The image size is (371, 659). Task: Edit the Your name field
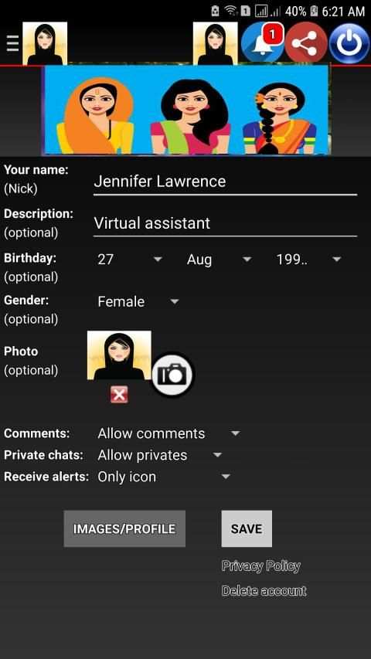tap(225, 182)
